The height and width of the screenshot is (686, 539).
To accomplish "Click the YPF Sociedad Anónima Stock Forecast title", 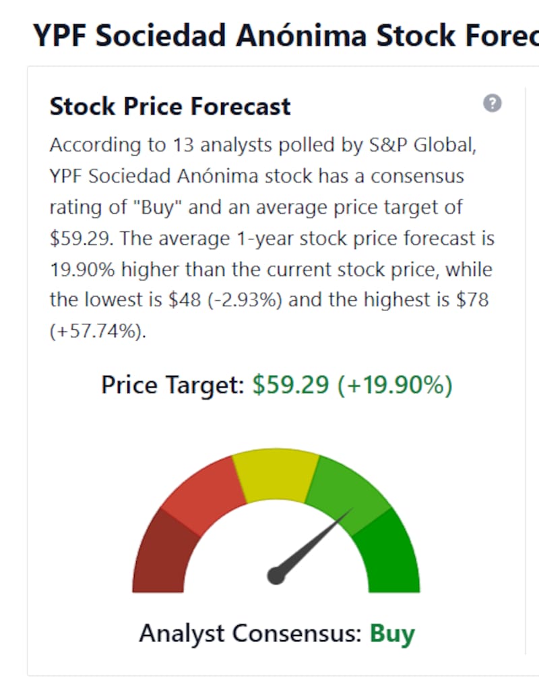I will pyautogui.click(x=286, y=35).
